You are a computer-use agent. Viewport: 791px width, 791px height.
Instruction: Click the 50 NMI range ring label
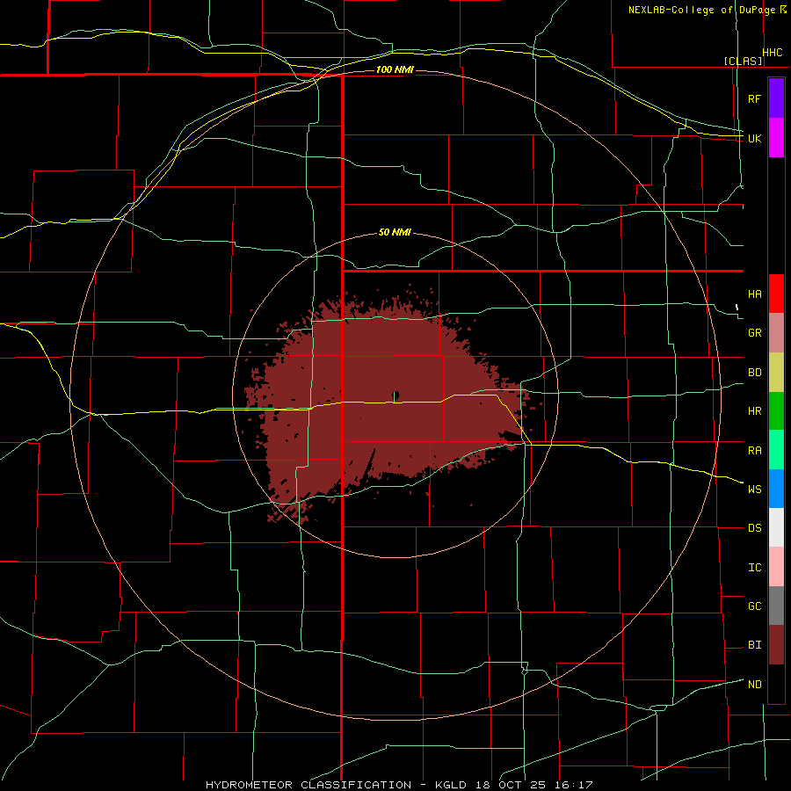[395, 233]
